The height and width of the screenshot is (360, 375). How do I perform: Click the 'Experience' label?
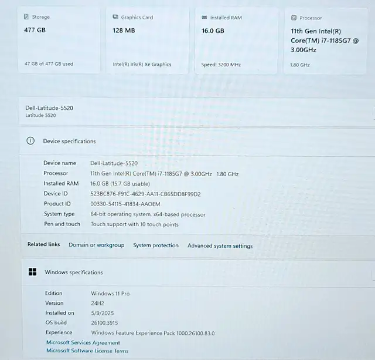pos(59,332)
